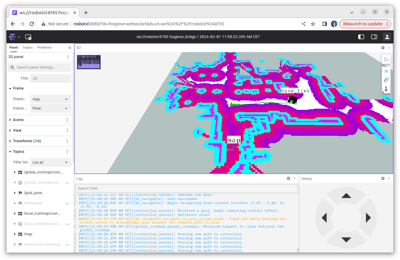400x260 pixels.
Task: Reload the page
Action: coord(32,24)
